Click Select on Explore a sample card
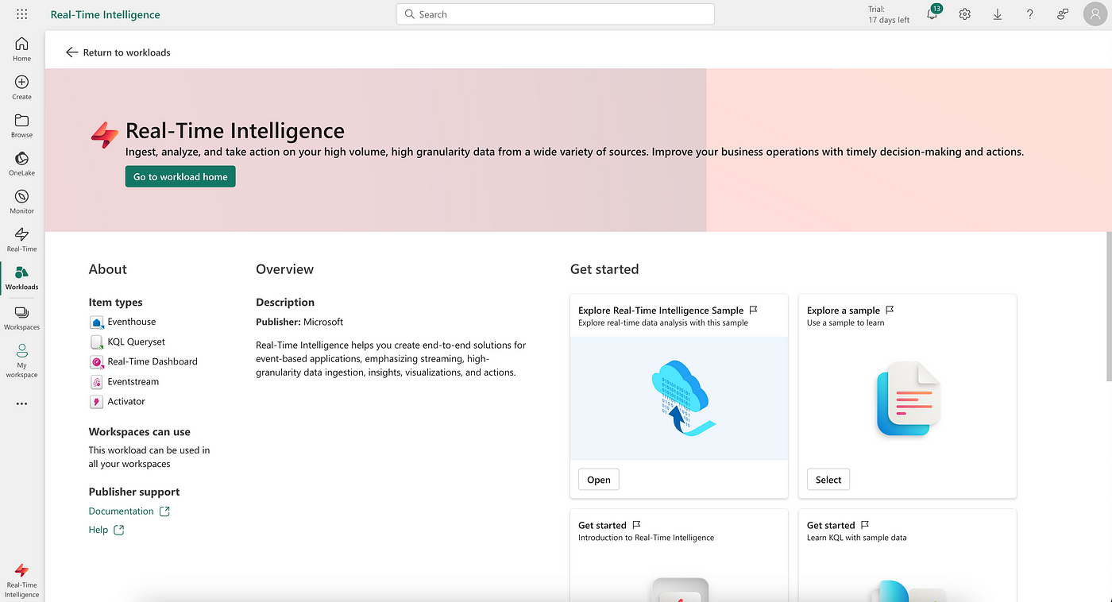 point(828,480)
